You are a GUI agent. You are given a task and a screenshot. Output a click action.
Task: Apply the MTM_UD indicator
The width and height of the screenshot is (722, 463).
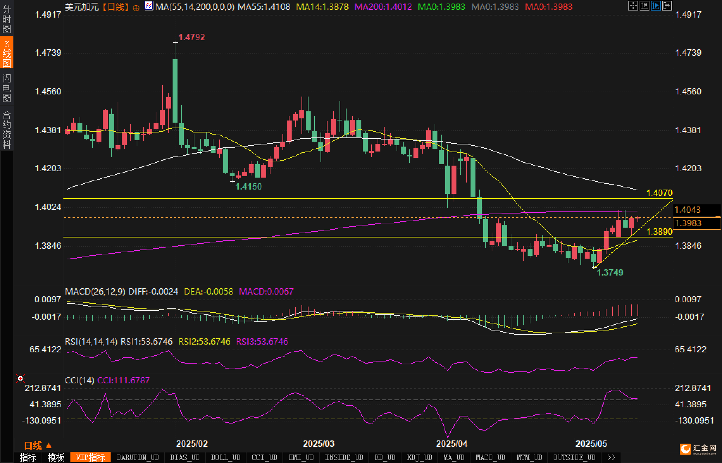tap(529, 457)
